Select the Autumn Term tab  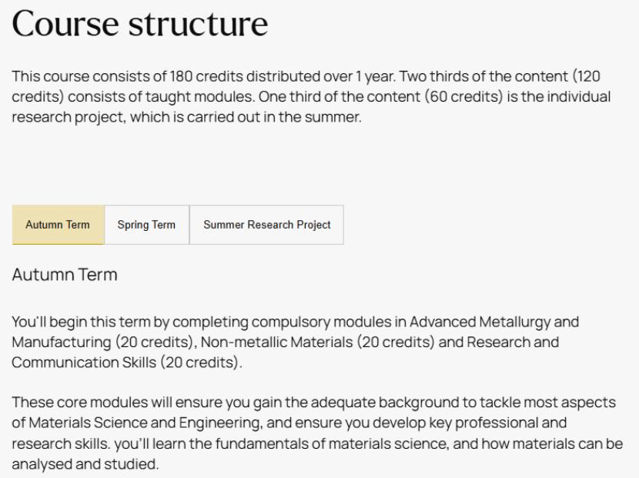[58, 225]
